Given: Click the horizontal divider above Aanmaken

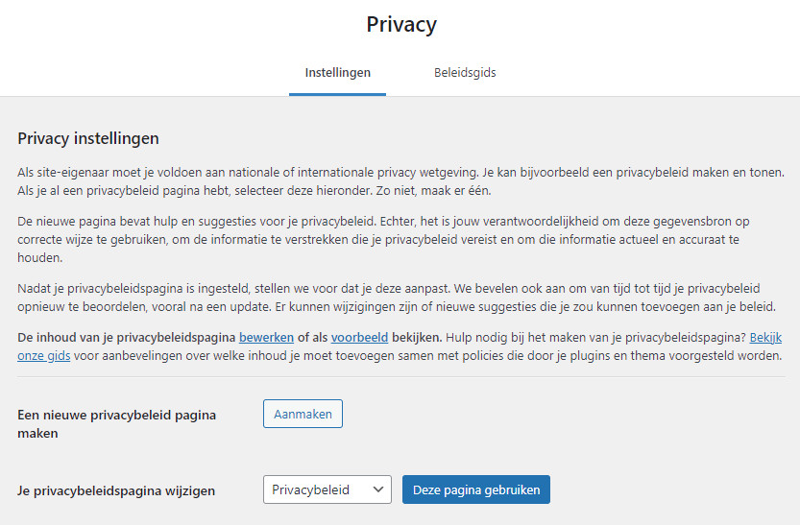Looking at the screenshot, I should point(400,377).
